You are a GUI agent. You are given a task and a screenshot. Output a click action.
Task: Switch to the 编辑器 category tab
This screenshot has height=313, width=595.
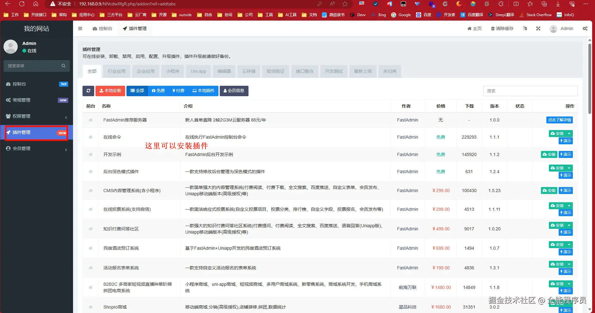pos(224,72)
